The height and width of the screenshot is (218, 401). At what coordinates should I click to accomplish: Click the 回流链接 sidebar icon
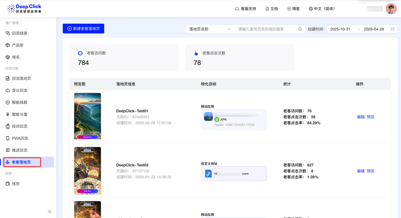8,33
